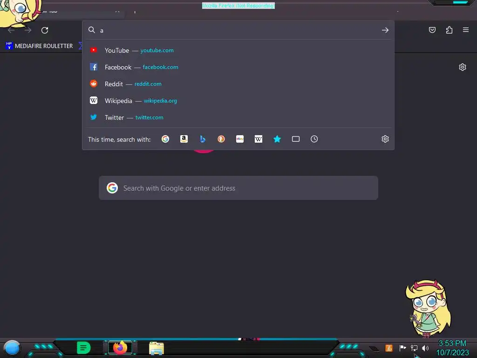
Task: Search this time with Bing
Action: point(203,139)
